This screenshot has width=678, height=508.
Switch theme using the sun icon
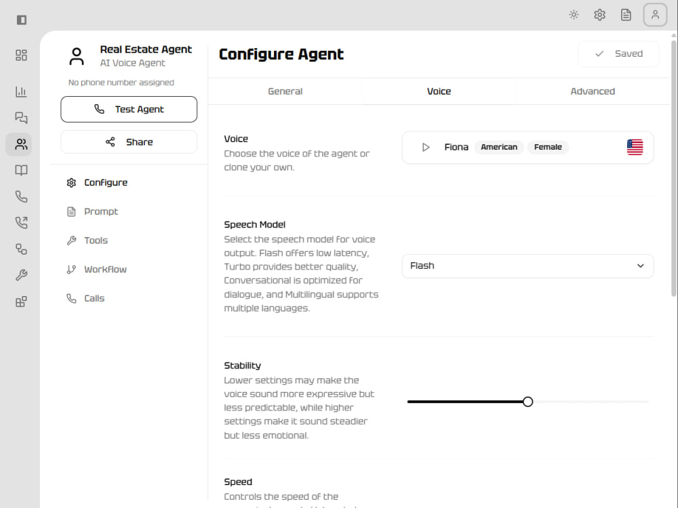(x=574, y=15)
